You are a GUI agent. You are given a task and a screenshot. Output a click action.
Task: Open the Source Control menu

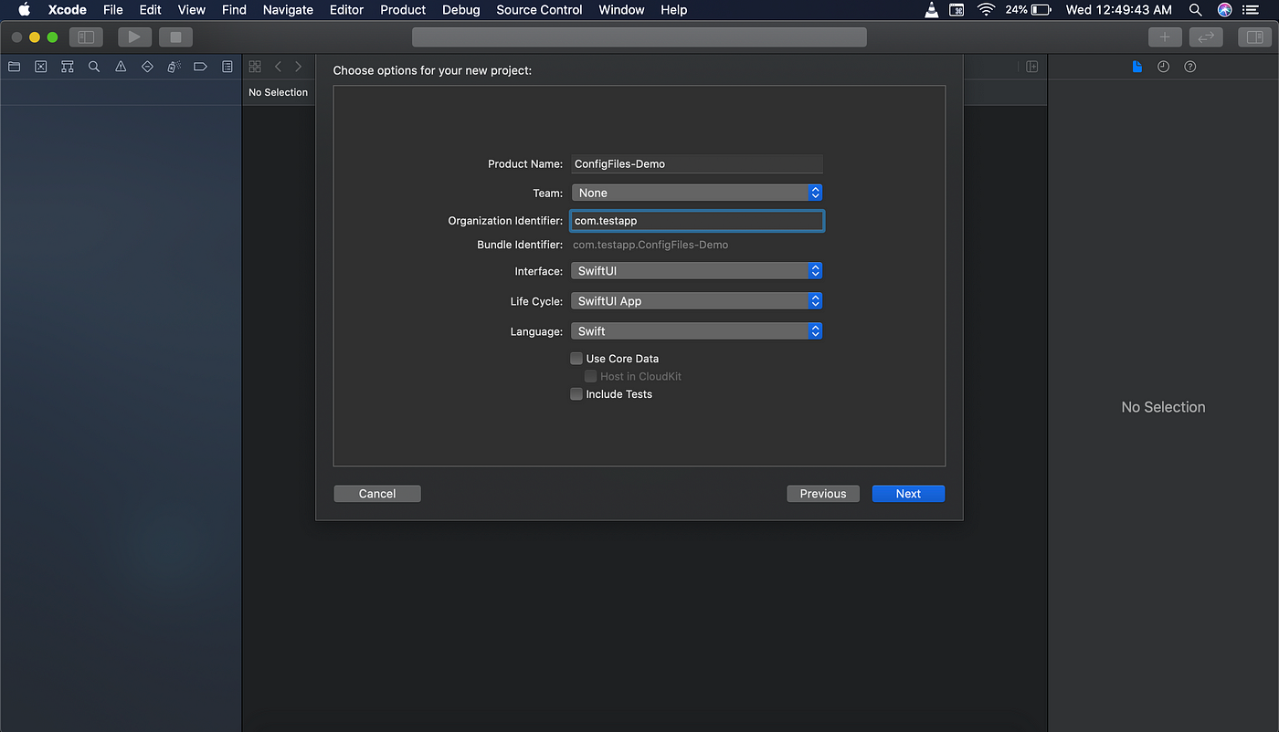[x=539, y=10]
